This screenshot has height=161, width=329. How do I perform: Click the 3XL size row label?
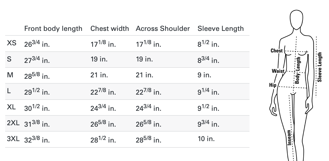13,139
